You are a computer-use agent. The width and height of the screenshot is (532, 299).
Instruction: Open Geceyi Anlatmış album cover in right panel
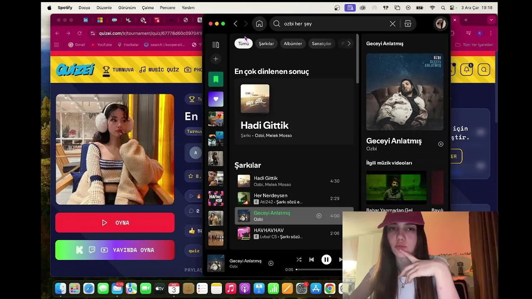pyautogui.click(x=405, y=92)
